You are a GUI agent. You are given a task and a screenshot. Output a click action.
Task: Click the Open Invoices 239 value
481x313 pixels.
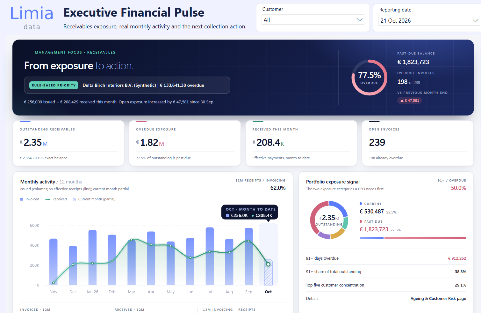click(377, 142)
